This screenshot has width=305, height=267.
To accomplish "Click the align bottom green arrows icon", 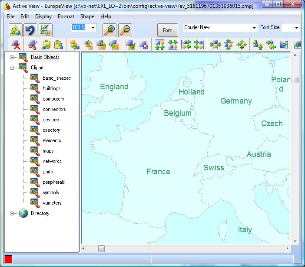I will point(173,45).
